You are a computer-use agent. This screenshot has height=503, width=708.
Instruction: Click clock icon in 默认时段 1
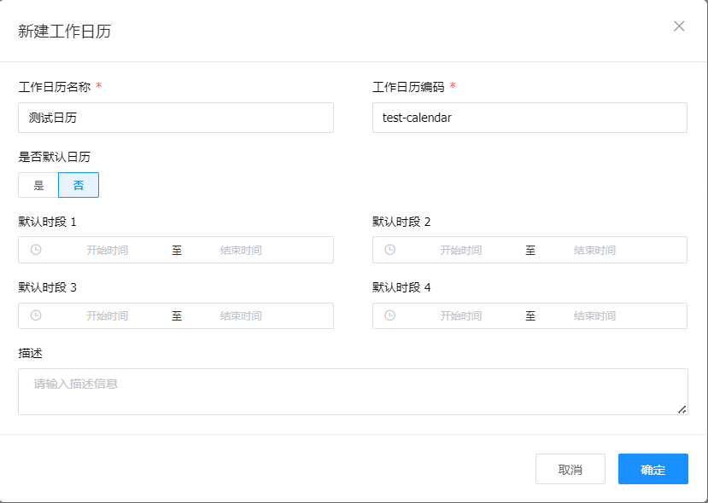36,250
